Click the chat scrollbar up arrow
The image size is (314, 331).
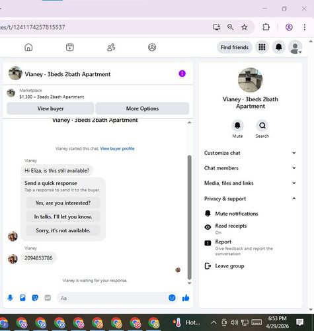189,122
